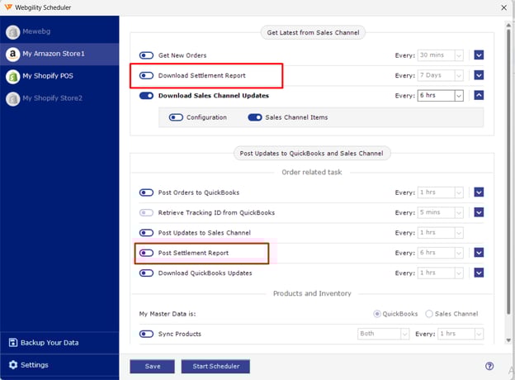Viewport: 515px width, 380px height.
Task: Open Settings from the sidebar
Action: click(x=59, y=365)
